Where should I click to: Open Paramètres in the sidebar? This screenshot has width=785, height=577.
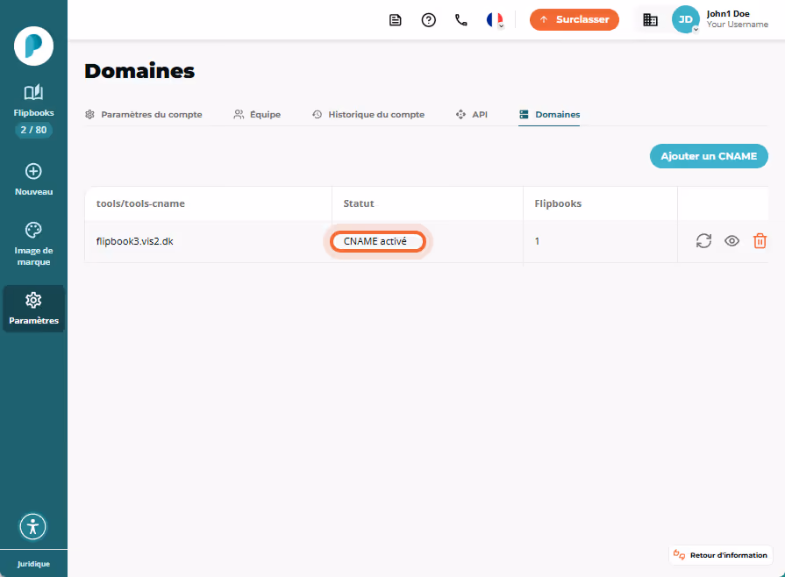click(x=33, y=309)
